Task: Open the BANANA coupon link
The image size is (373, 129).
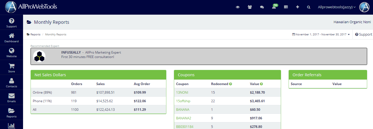Action: coord(182,110)
